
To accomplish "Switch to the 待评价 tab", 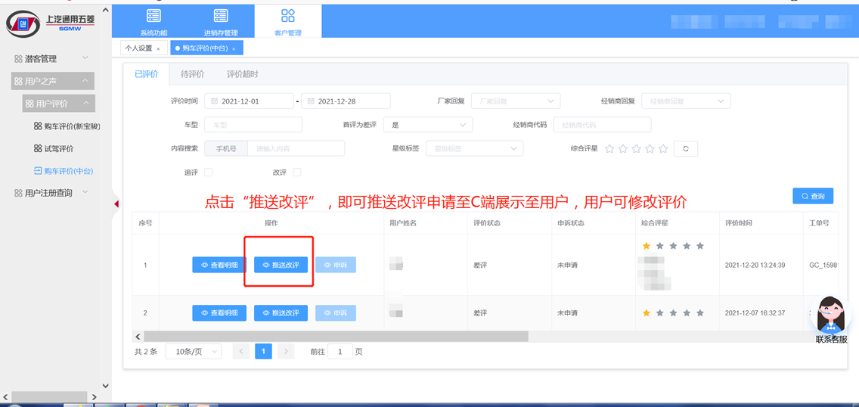I will (x=192, y=74).
